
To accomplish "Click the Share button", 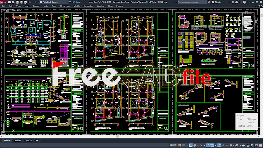I will tap(76, 2).
